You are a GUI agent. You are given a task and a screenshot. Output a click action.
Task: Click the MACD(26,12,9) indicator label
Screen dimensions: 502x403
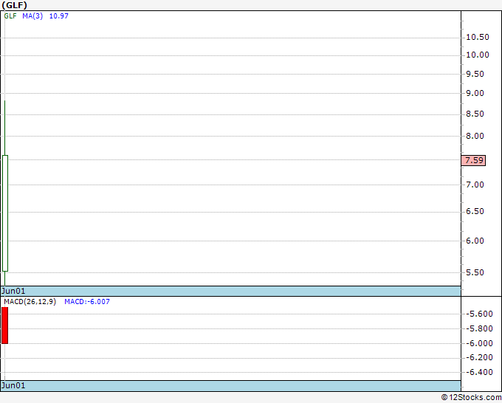(x=30, y=302)
